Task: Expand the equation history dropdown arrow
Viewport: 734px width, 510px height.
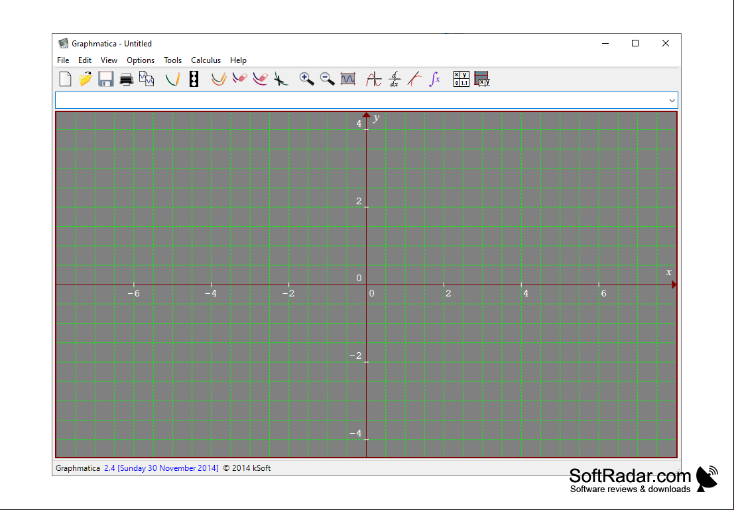Action: tap(672, 100)
